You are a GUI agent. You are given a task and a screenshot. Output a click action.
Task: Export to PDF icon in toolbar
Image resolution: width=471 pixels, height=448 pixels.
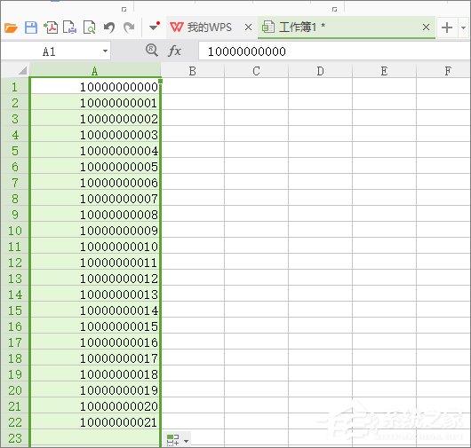click(x=51, y=28)
